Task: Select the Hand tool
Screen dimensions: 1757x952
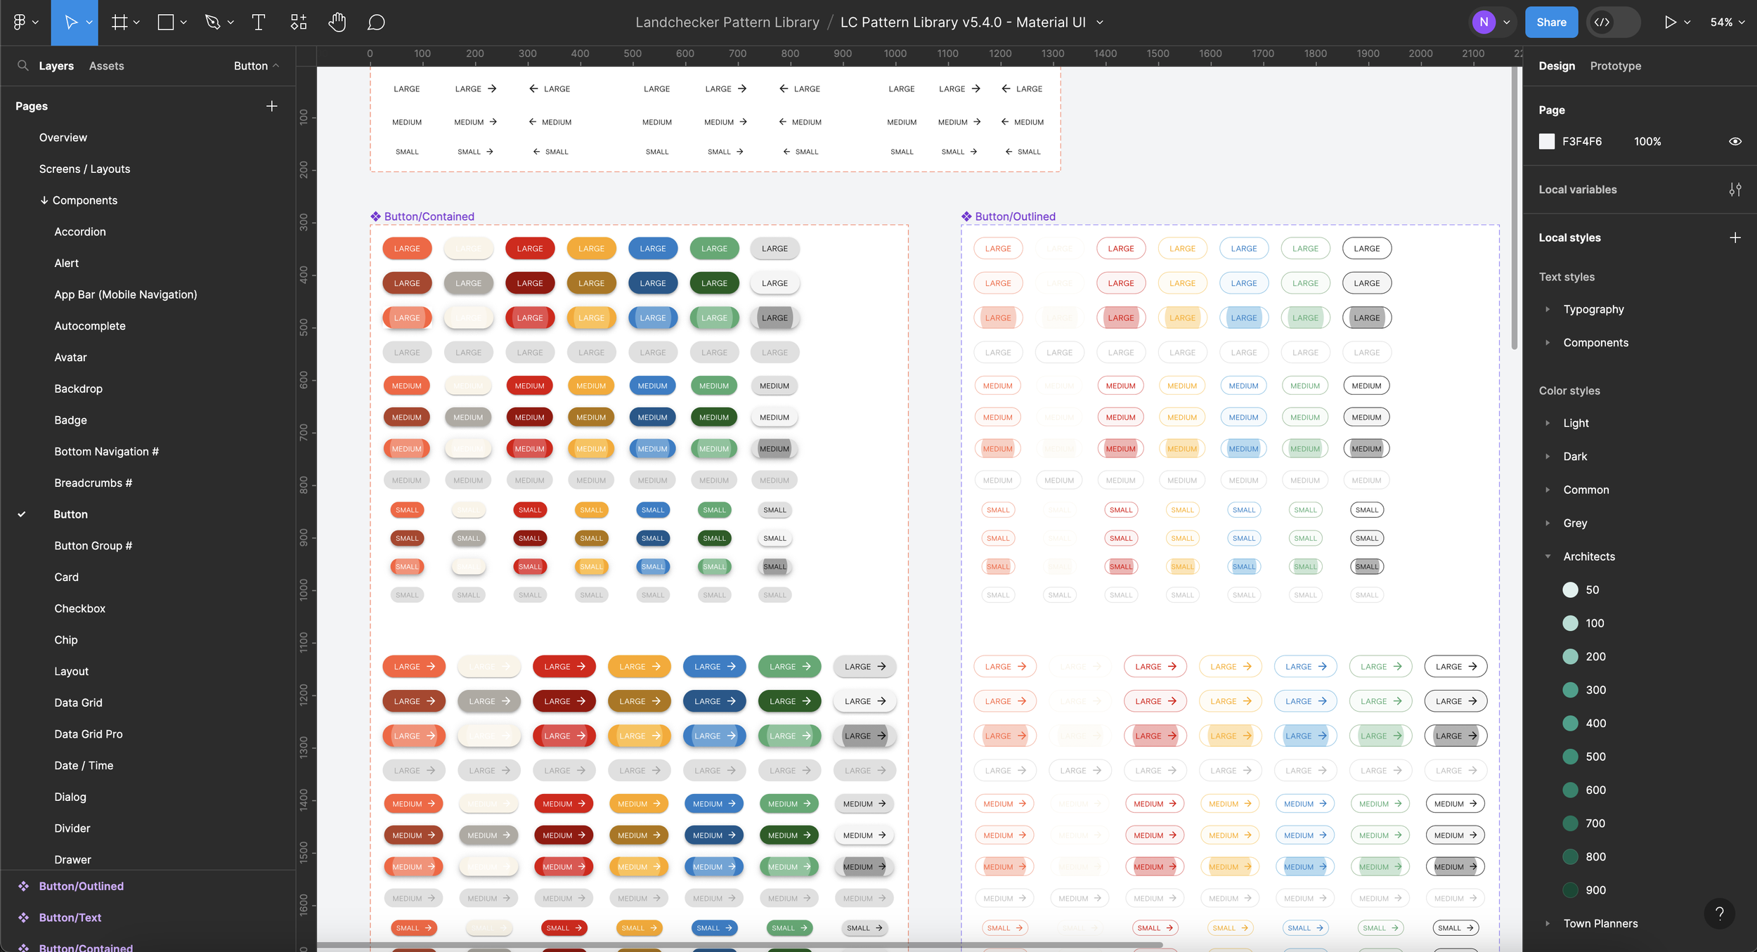Action: click(x=337, y=22)
